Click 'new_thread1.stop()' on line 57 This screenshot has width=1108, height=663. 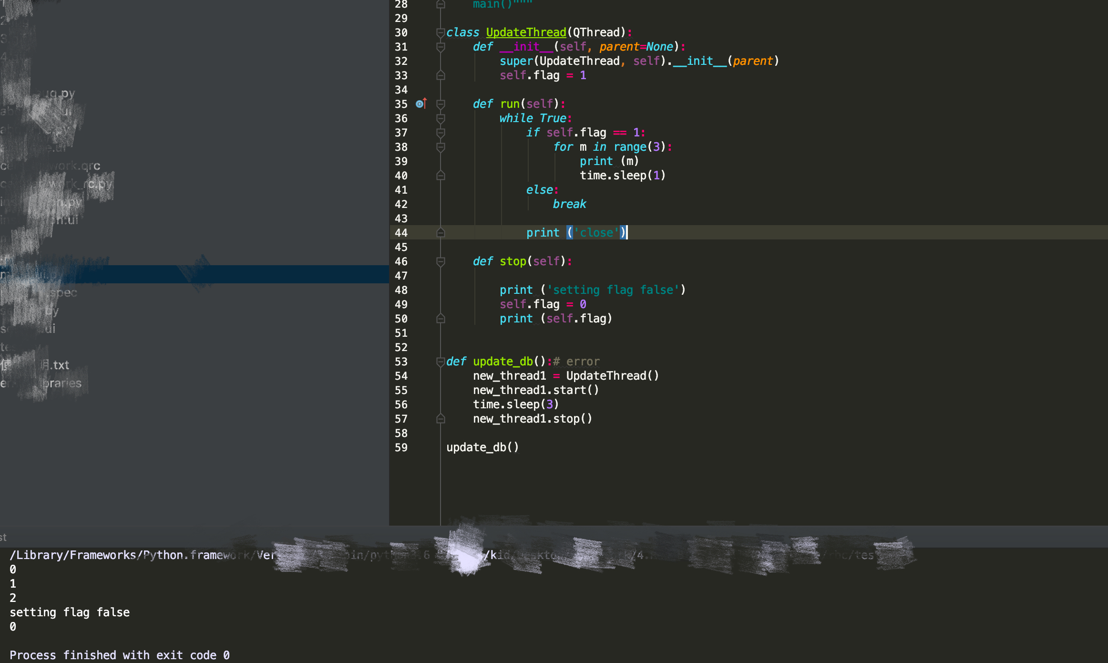[532, 419]
